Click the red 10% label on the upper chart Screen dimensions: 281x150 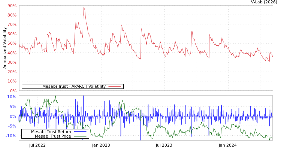point(12,81)
